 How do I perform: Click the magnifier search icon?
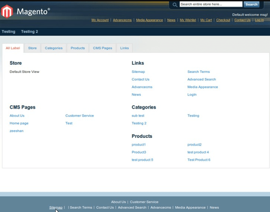coord(175,5)
